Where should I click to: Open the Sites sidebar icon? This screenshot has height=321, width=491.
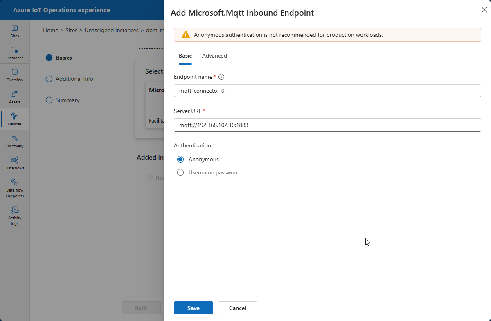click(x=15, y=31)
